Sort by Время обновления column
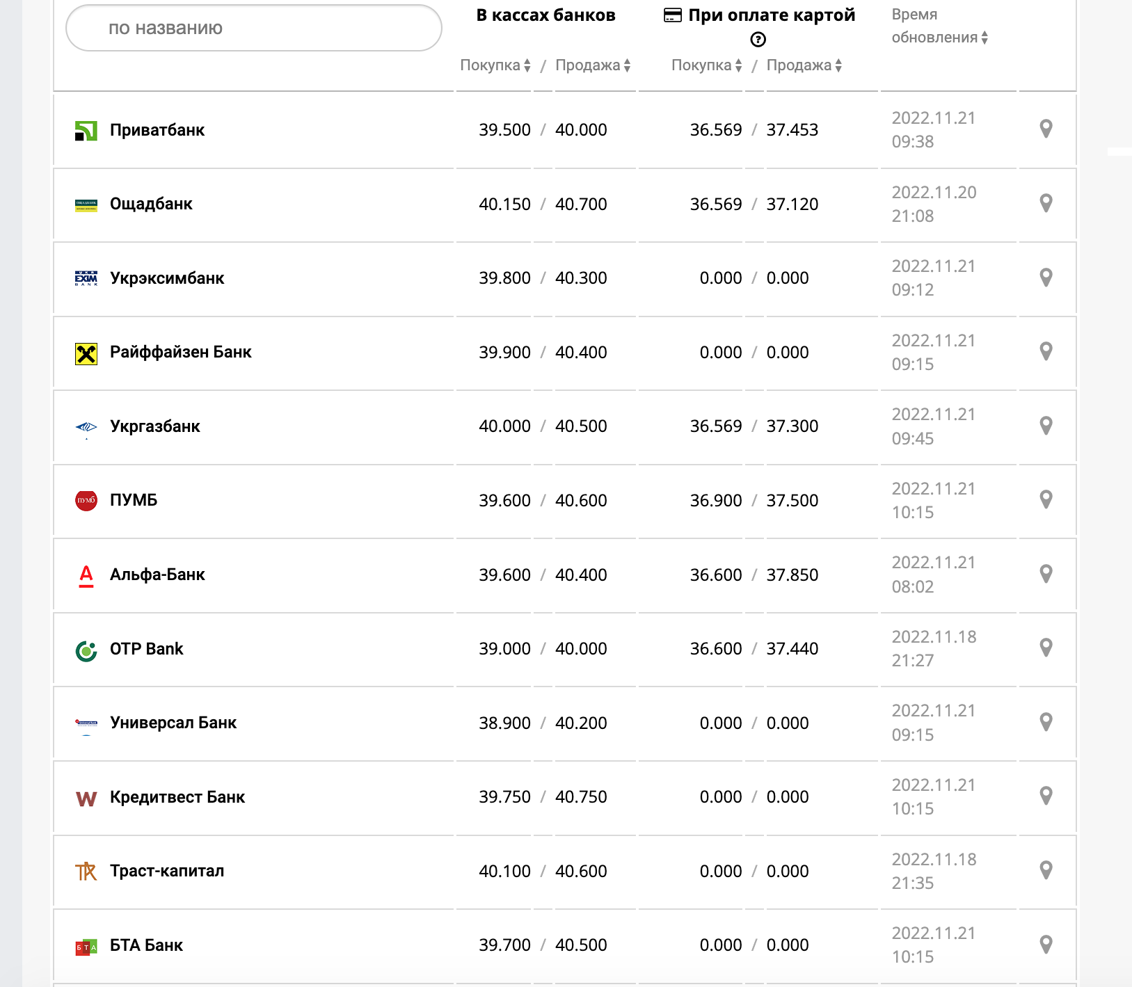Viewport: 1132px width, 987px height. point(939,38)
